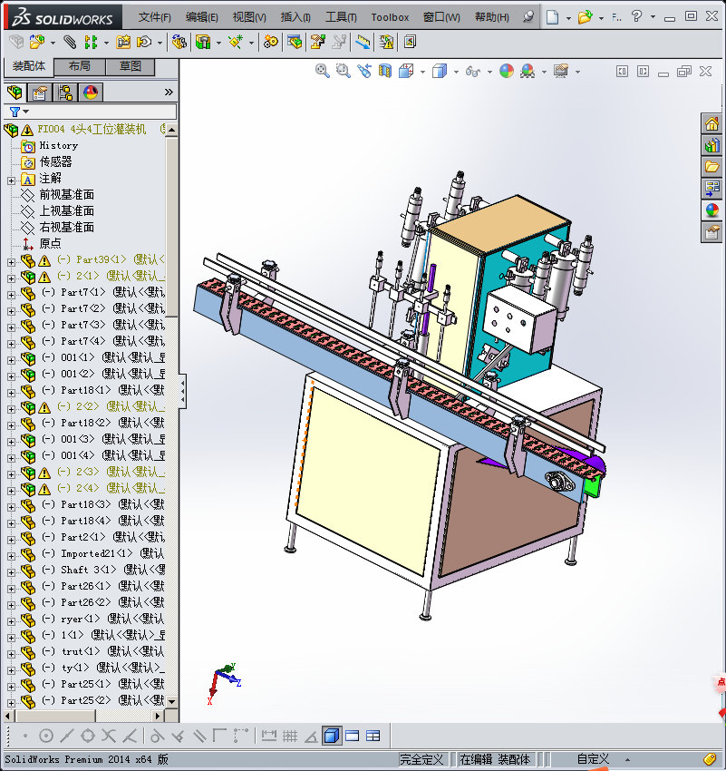This screenshot has height=771, width=726.
Task: Select 传感器 in the tree
Action: click(x=55, y=161)
